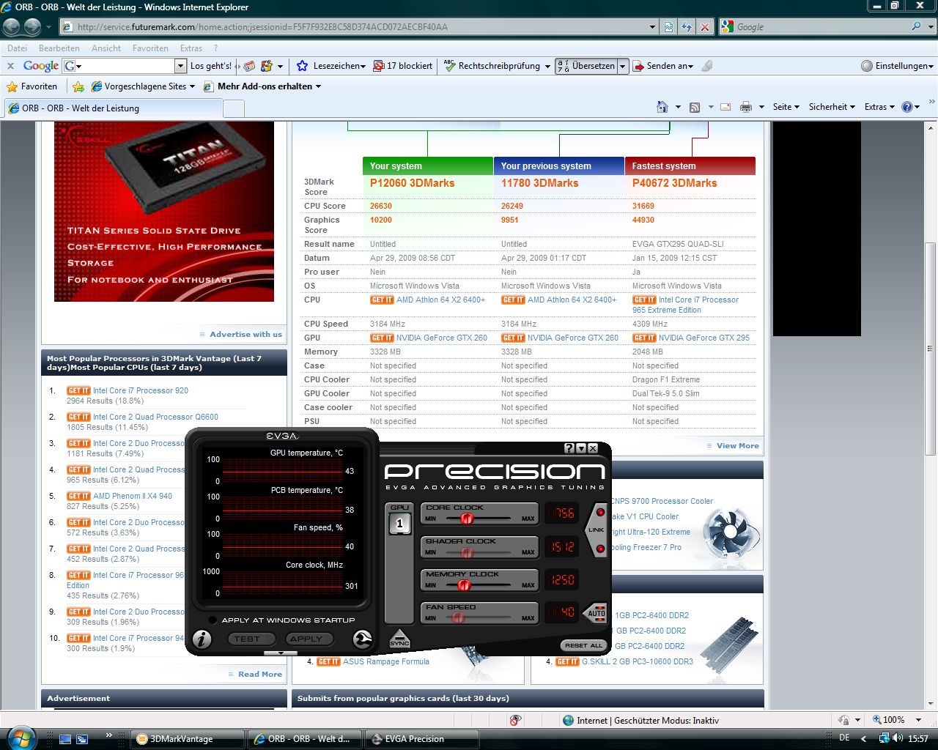Screen dimensions: 938x750
Task: Click the Precision help question mark button
Action: pyautogui.click(x=569, y=448)
